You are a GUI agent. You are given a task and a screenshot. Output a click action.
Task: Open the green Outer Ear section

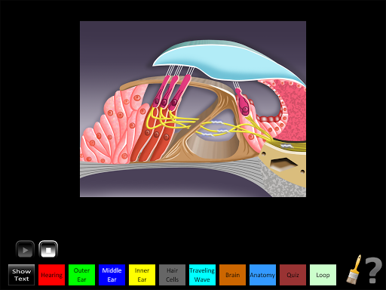tap(81, 275)
